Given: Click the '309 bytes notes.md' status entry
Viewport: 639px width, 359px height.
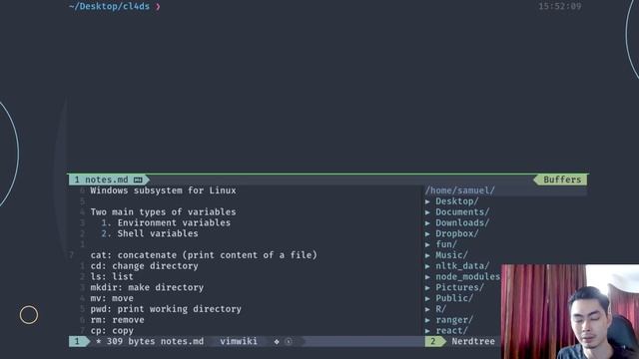Looking at the screenshot, I should pos(155,341).
